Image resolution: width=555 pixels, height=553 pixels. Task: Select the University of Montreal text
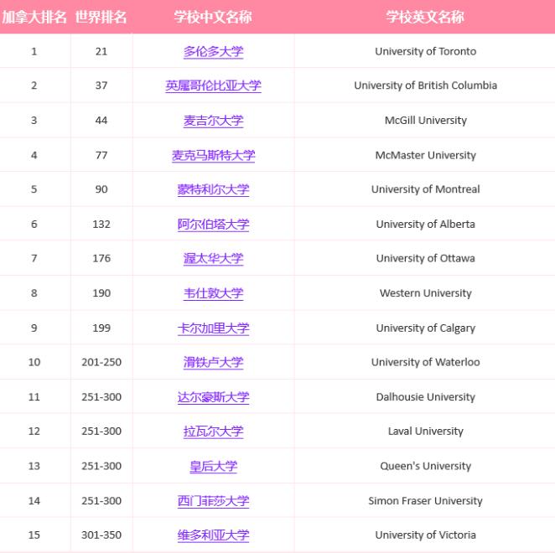(425, 189)
